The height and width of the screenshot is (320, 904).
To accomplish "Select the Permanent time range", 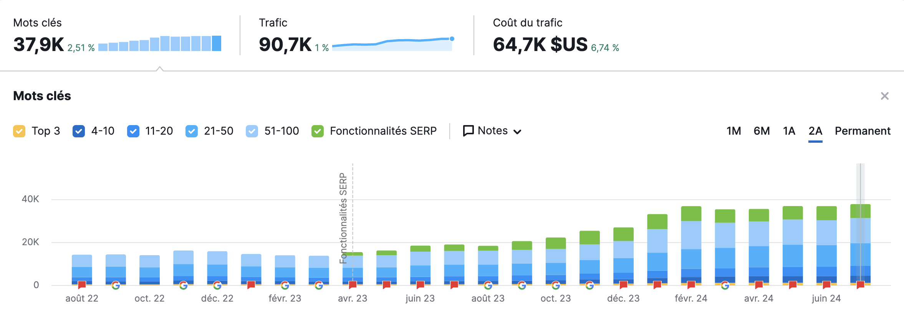I will 862,131.
